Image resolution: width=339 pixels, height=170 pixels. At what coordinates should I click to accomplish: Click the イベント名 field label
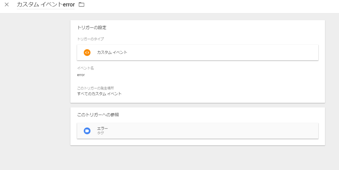click(85, 68)
